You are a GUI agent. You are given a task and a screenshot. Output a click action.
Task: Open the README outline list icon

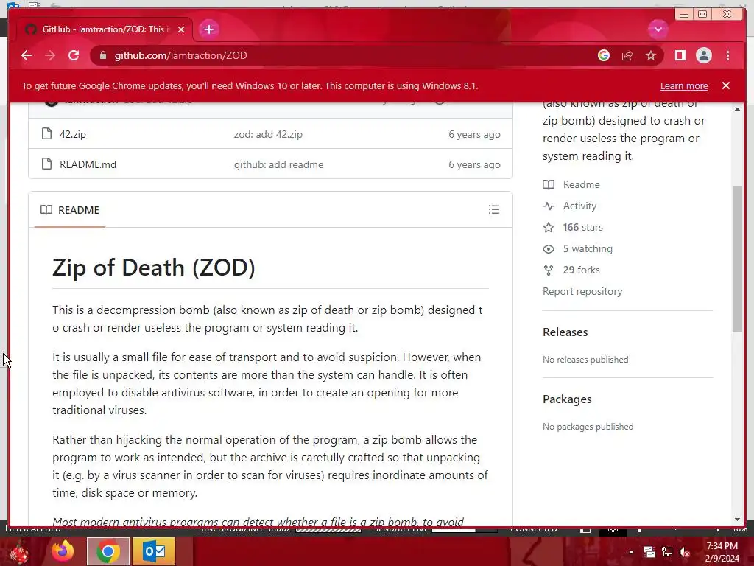pyautogui.click(x=494, y=209)
